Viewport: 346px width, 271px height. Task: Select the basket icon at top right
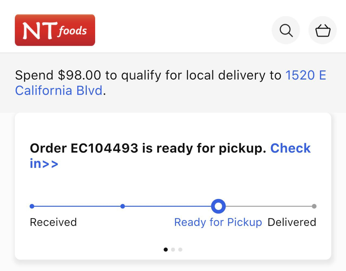pyautogui.click(x=322, y=30)
